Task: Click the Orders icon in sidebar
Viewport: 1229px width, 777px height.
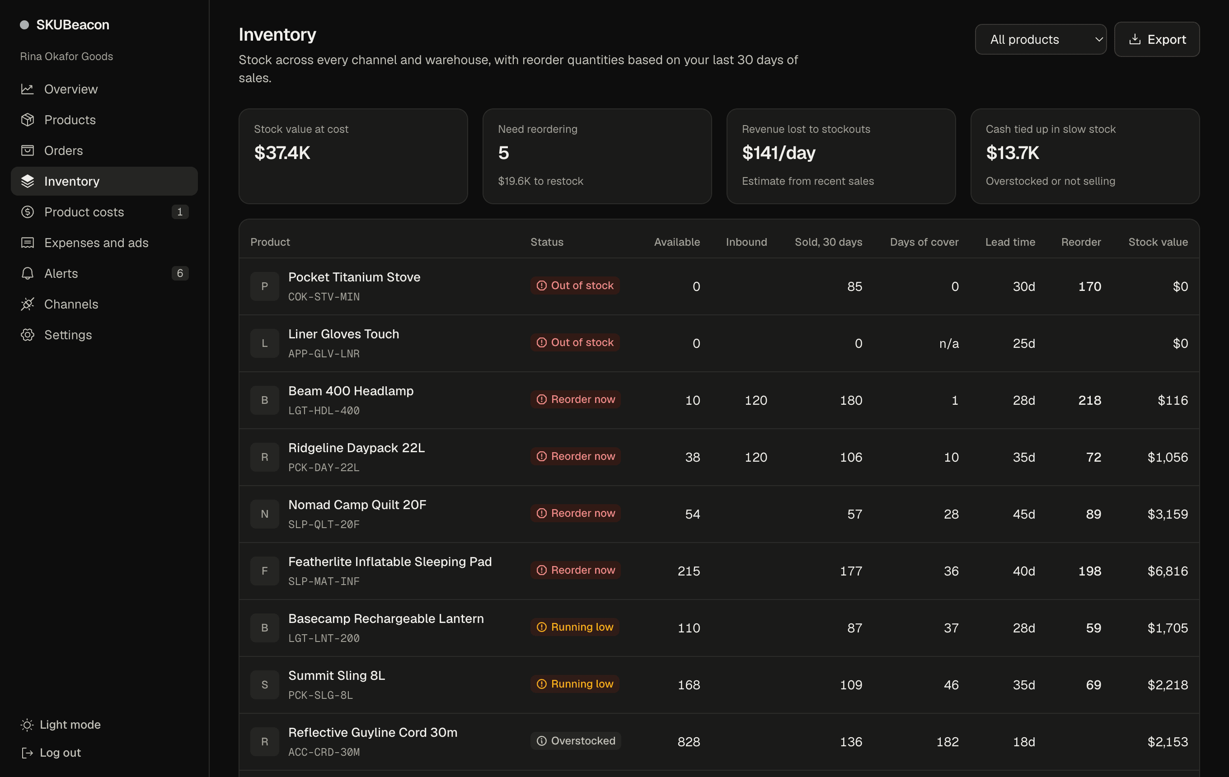Action: [28, 150]
